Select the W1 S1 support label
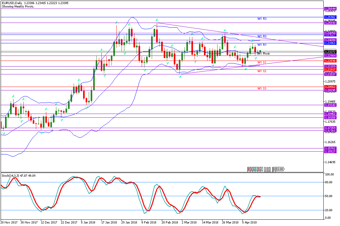Image resolution: width=340 pixels, height=226 pixels. pyautogui.click(x=262, y=62)
